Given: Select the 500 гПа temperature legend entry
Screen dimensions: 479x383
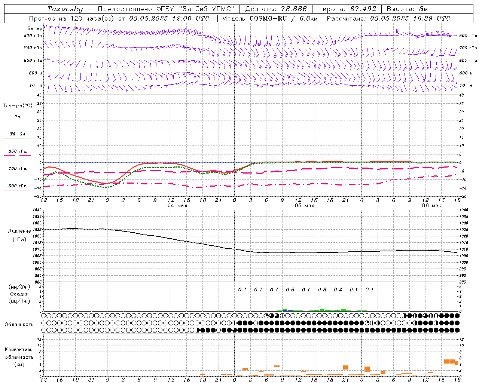Looking at the screenshot, I should click(17, 186).
